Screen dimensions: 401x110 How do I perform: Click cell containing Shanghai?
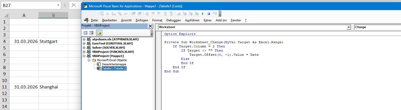coord(53,87)
